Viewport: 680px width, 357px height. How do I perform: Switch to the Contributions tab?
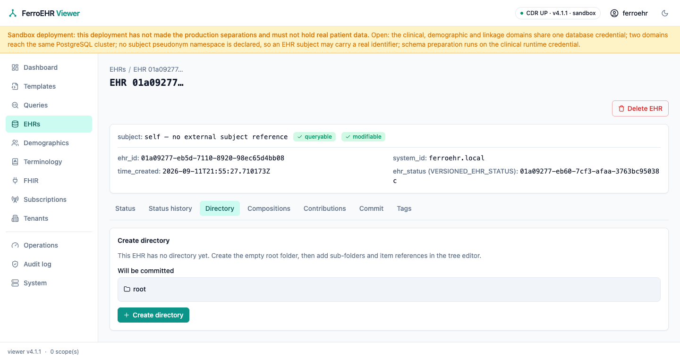(x=325, y=208)
